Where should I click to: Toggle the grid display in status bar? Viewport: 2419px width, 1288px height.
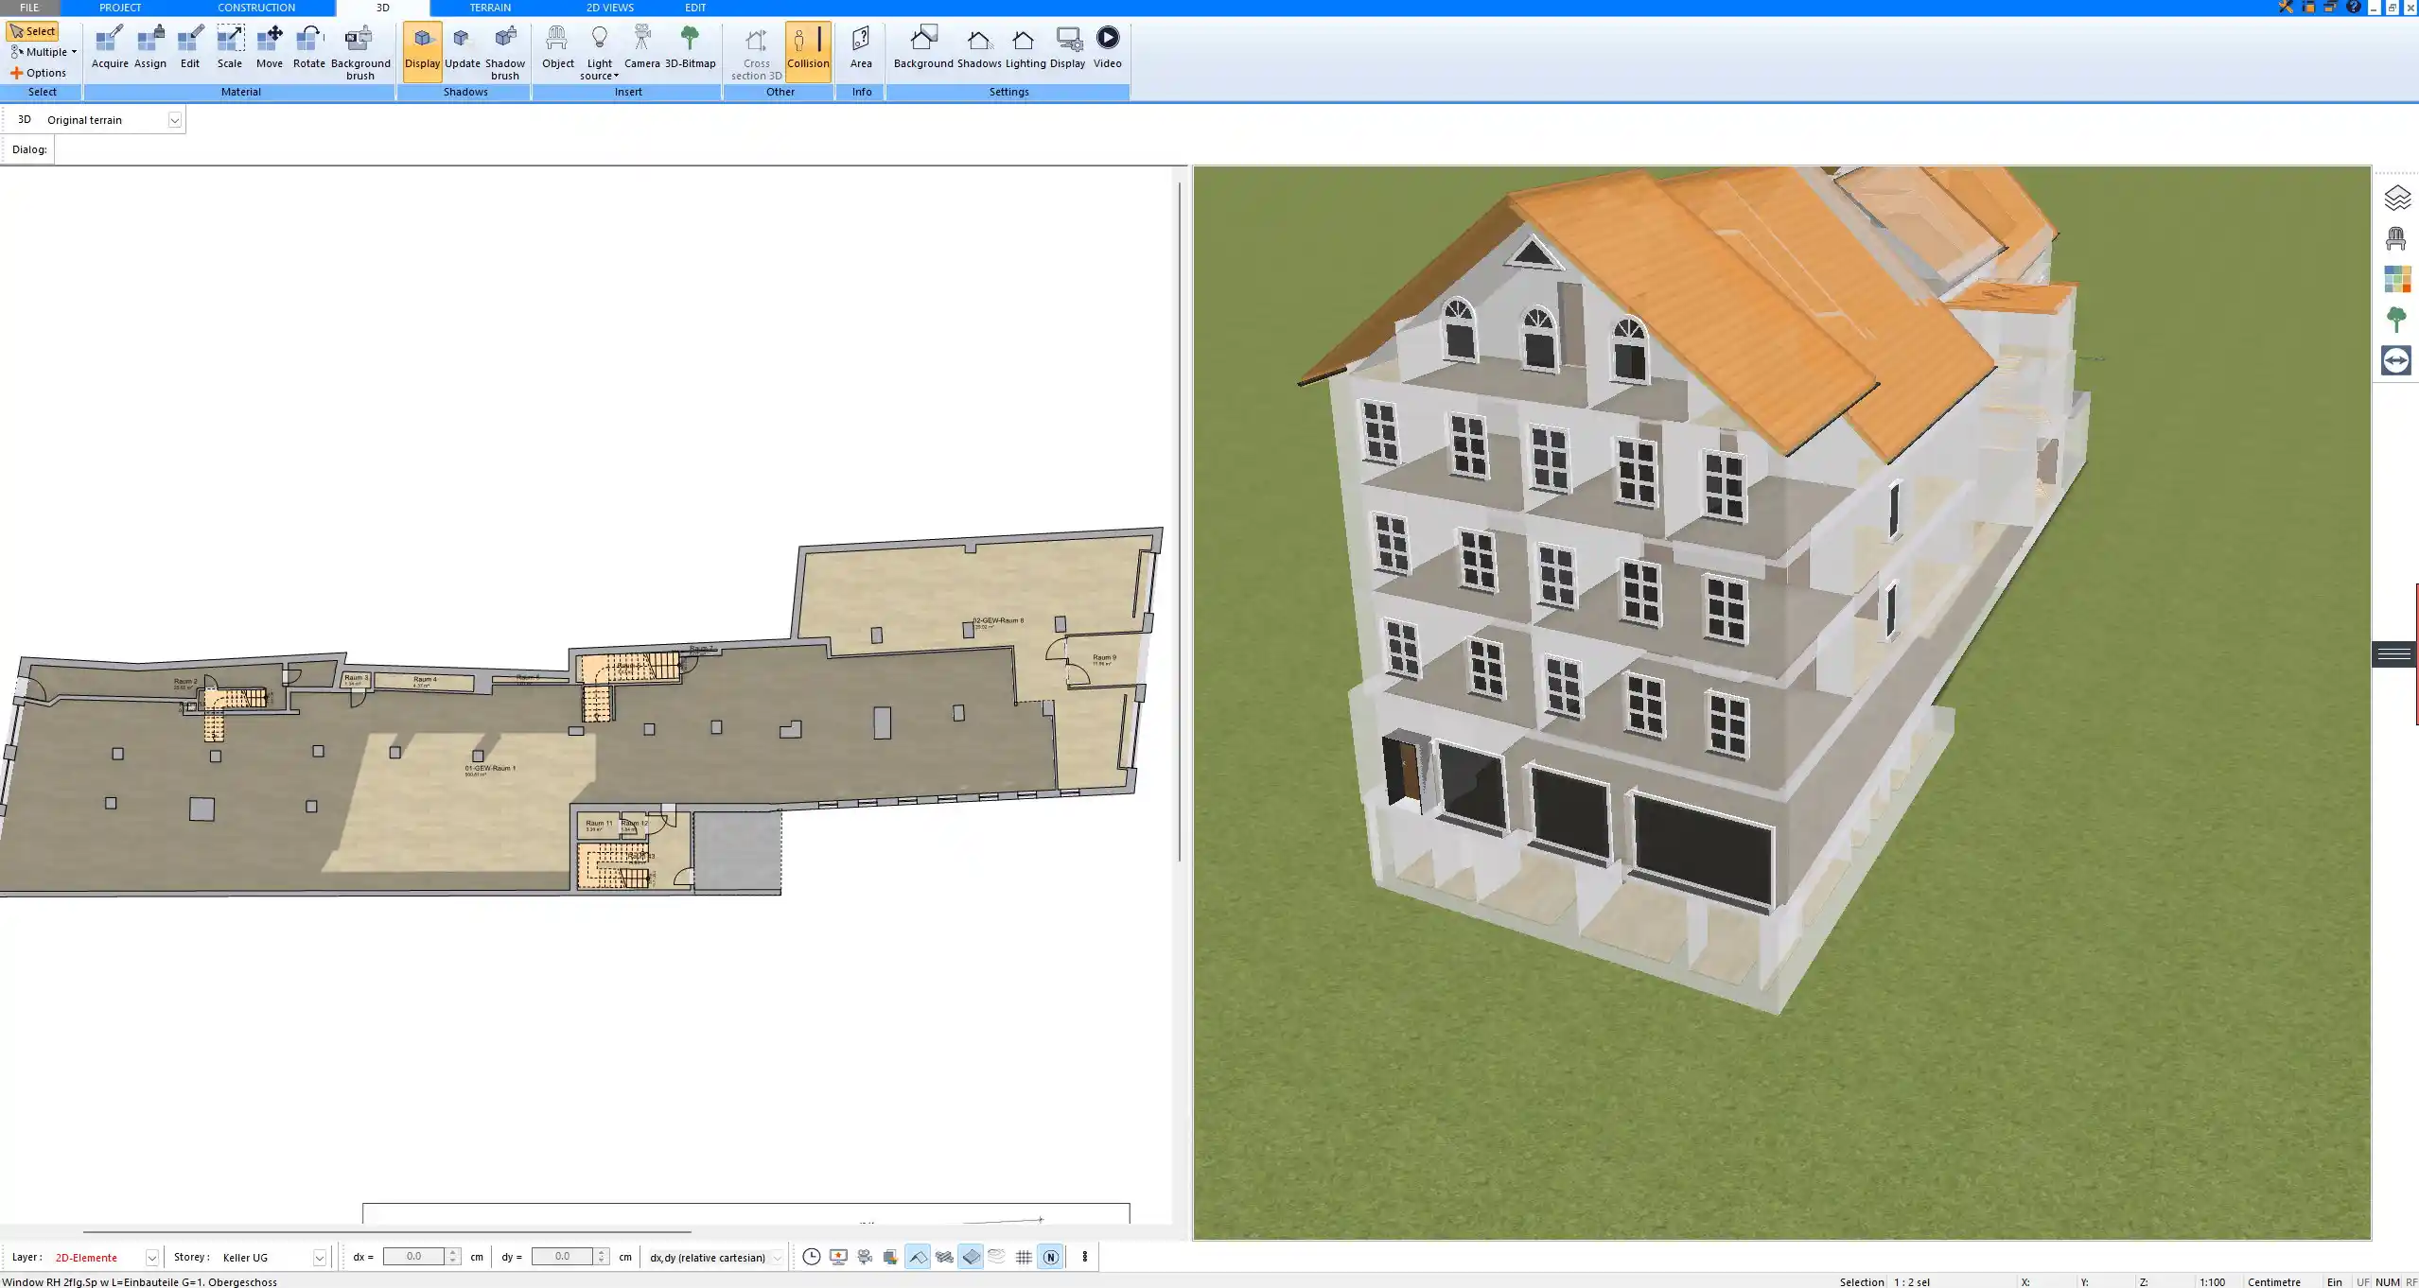coord(1024,1257)
